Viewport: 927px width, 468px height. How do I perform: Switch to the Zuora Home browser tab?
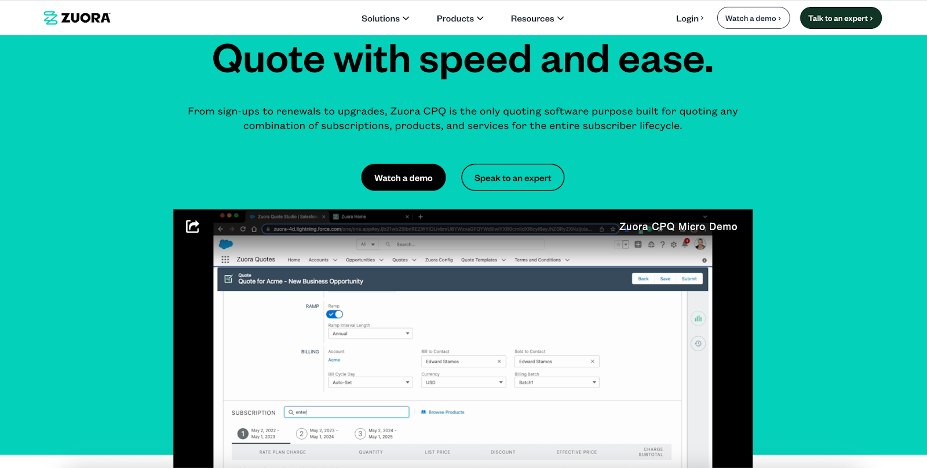coord(370,217)
